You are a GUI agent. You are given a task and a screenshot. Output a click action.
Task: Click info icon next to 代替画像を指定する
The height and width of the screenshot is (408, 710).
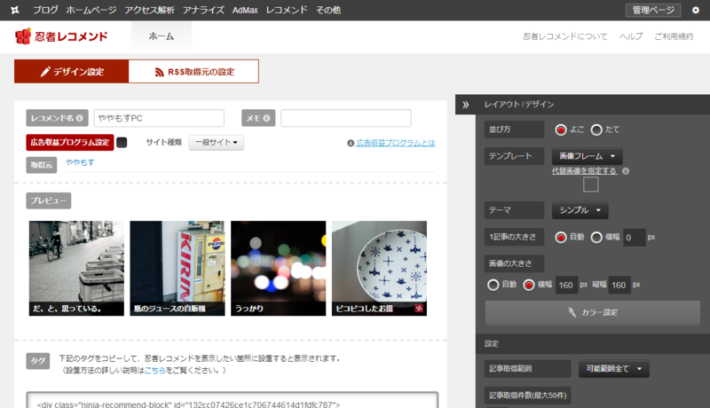point(626,171)
